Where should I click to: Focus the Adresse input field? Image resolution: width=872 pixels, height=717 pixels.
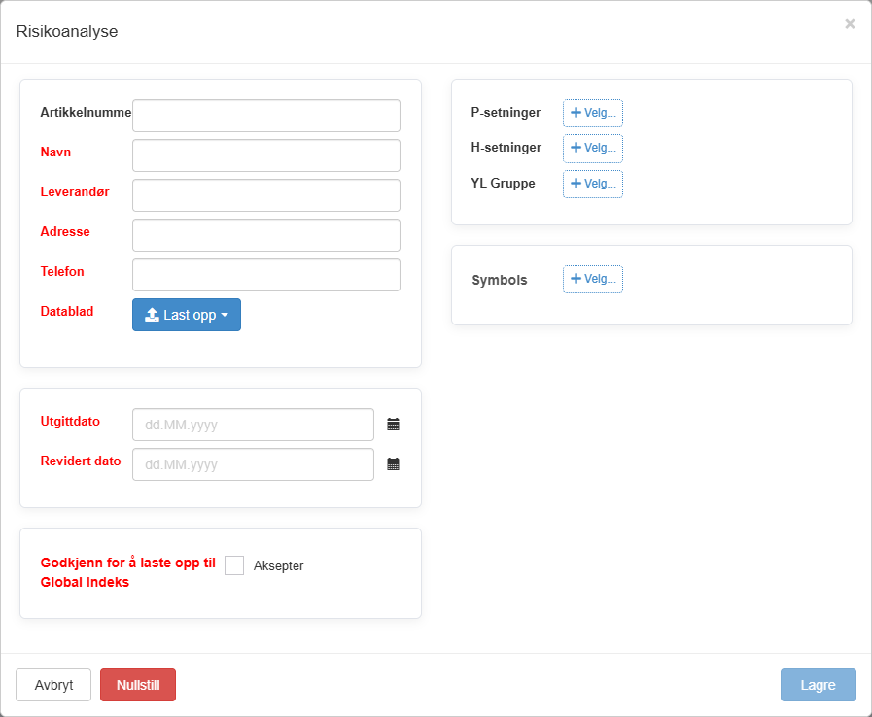[x=266, y=235]
